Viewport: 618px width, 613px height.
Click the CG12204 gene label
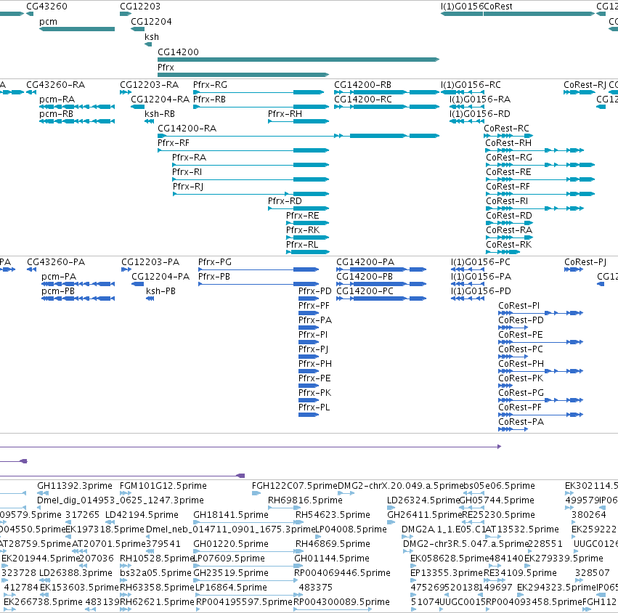[151, 22]
